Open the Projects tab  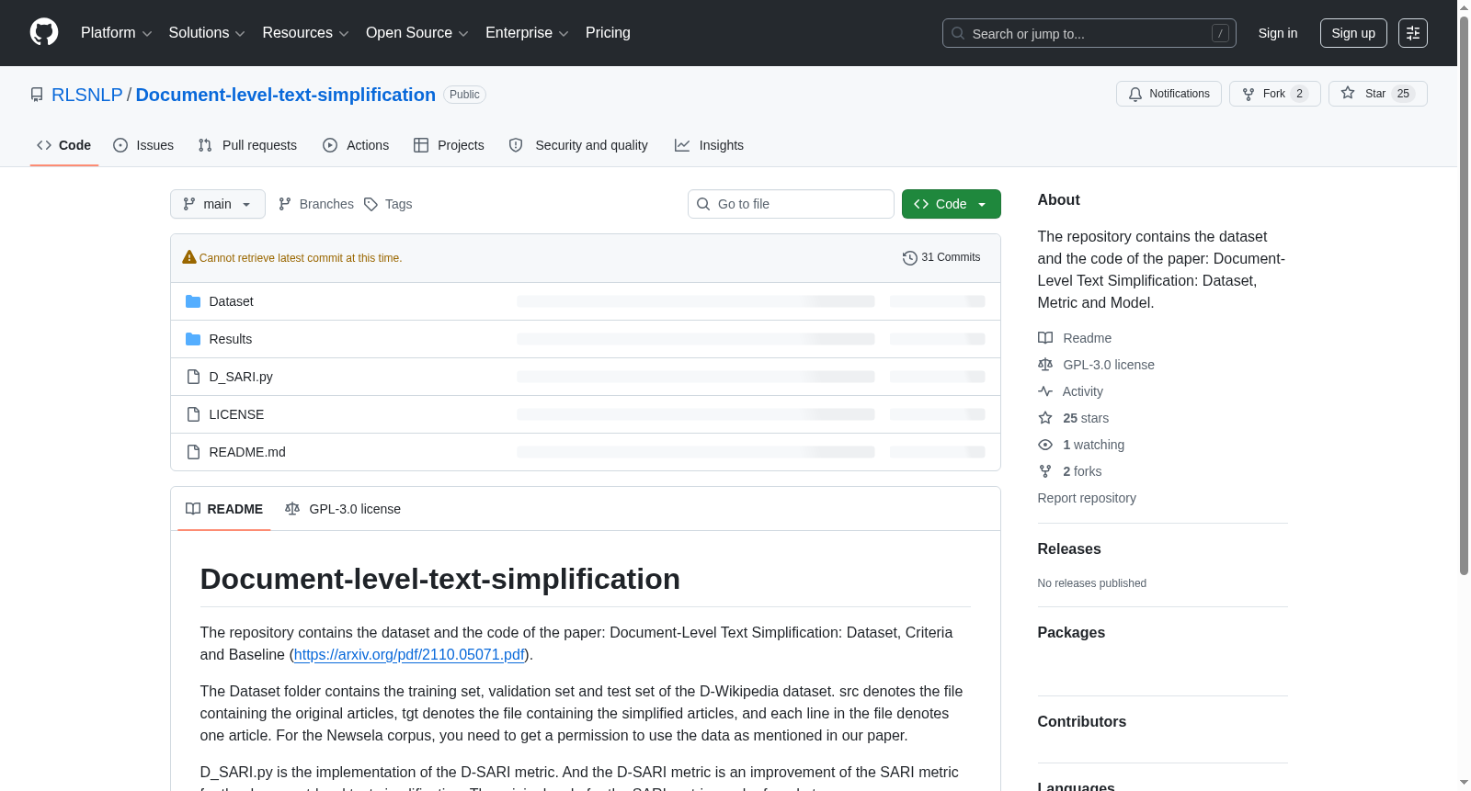(449, 145)
